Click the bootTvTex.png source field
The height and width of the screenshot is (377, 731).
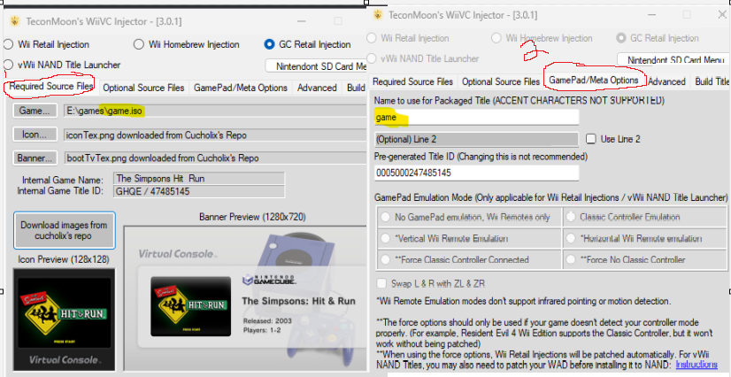[x=215, y=158]
